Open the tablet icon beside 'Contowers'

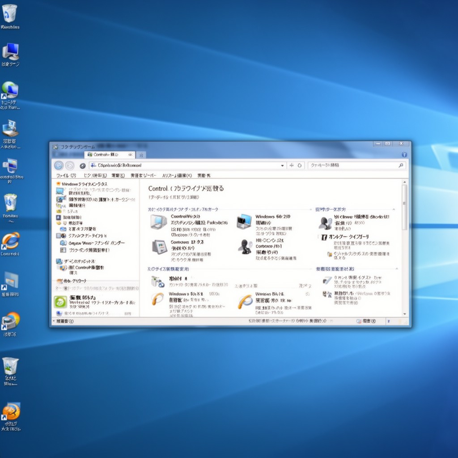(159, 247)
